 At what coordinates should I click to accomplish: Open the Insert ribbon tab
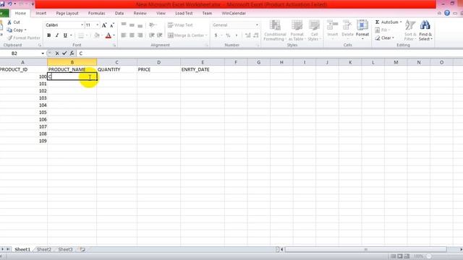[x=41, y=13]
